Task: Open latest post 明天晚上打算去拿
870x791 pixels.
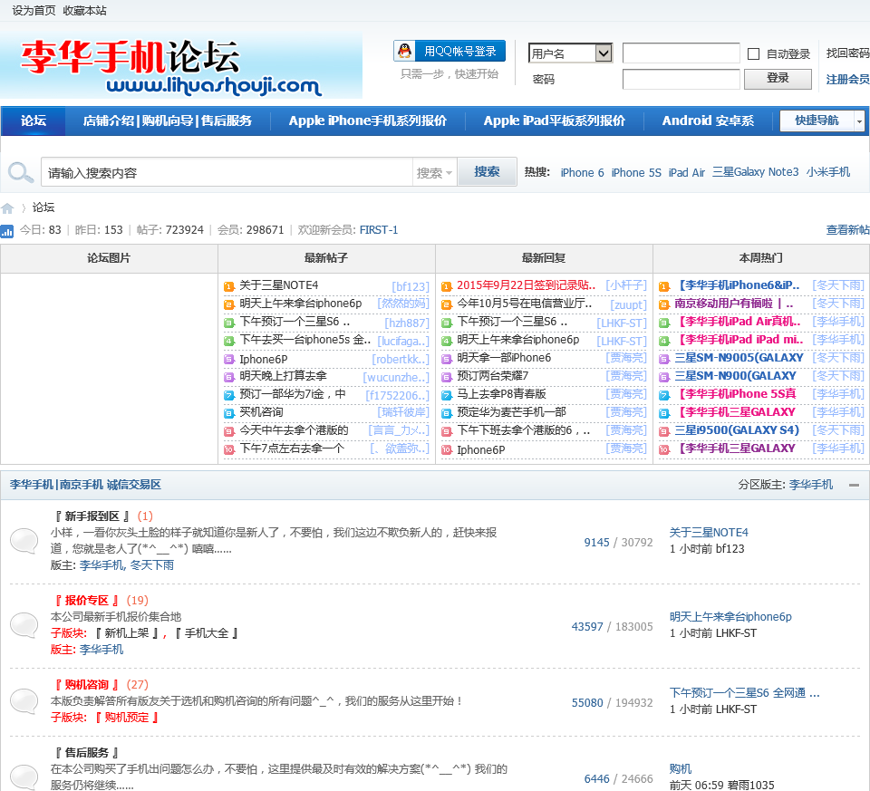Action: point(283,376)
